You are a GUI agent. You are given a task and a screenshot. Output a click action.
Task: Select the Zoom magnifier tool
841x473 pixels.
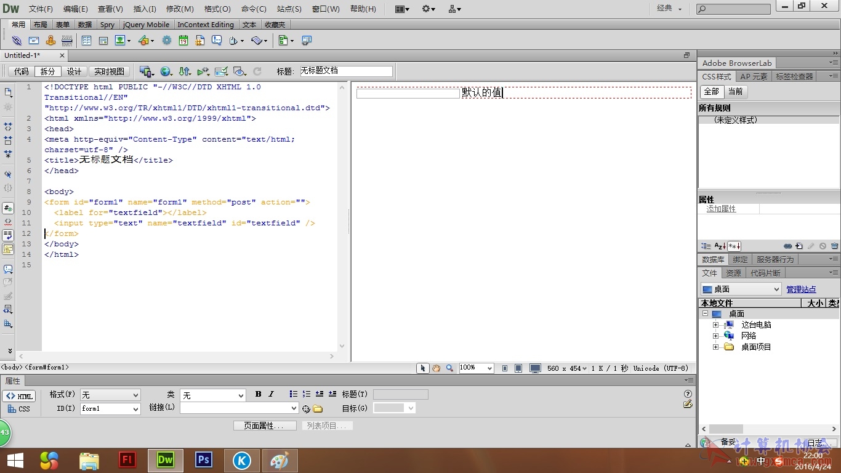[x=449, y=368]
